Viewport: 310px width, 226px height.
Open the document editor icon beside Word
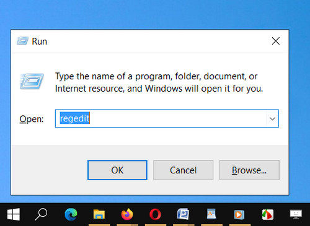click(211, 214)
